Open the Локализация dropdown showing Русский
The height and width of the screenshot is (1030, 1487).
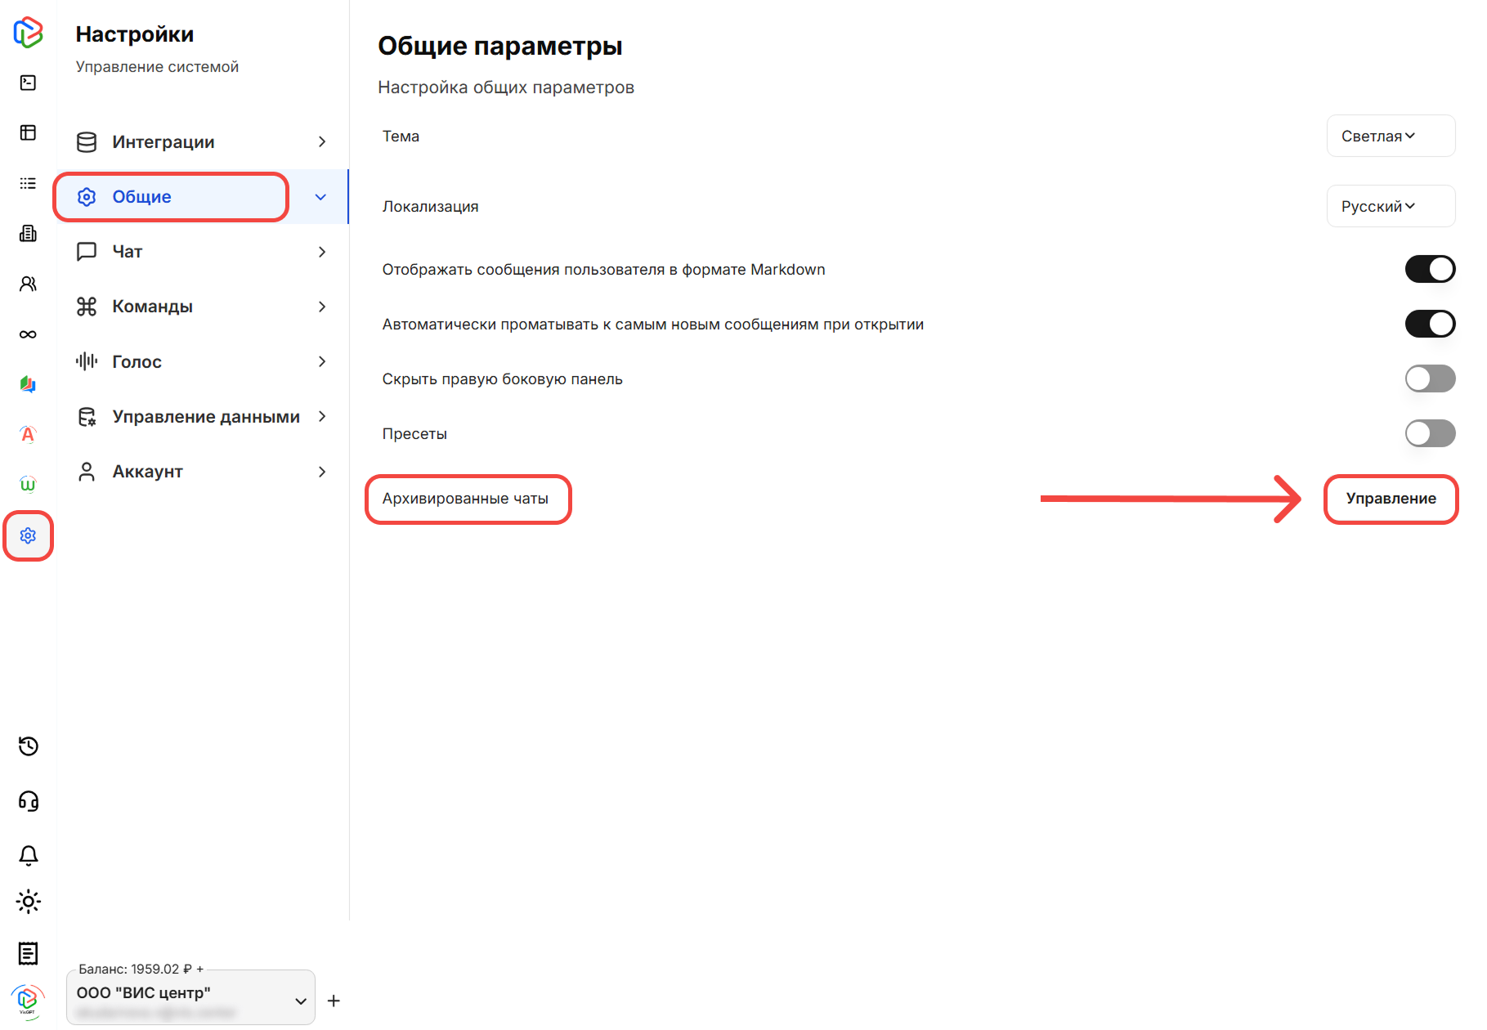[1390, 205]
